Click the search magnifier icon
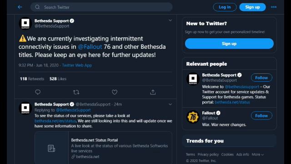 coord(37,7)
